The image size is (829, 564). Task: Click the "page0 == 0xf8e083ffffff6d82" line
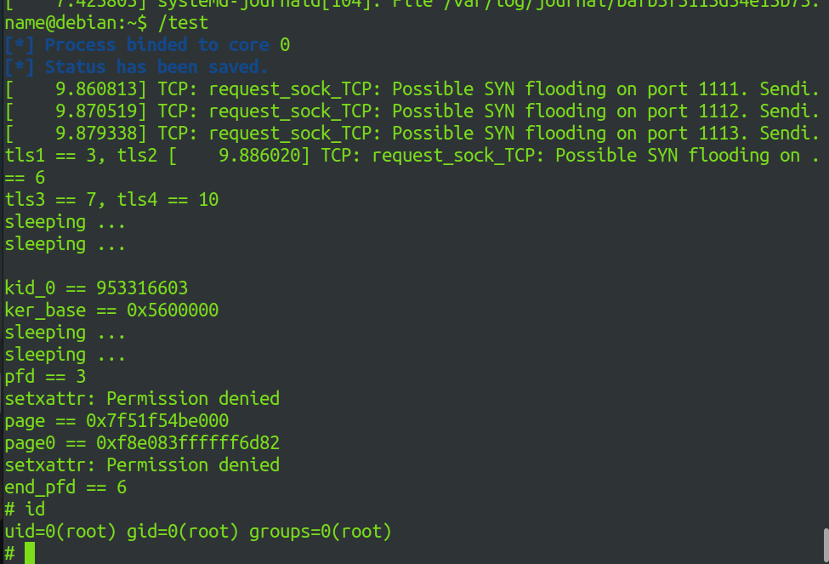pos(142,443)
